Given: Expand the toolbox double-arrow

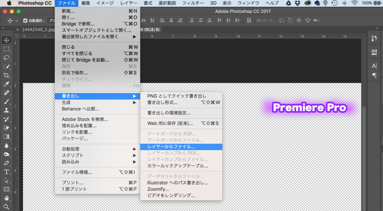Looking at the screenshot, I should (x=3, y=28).
